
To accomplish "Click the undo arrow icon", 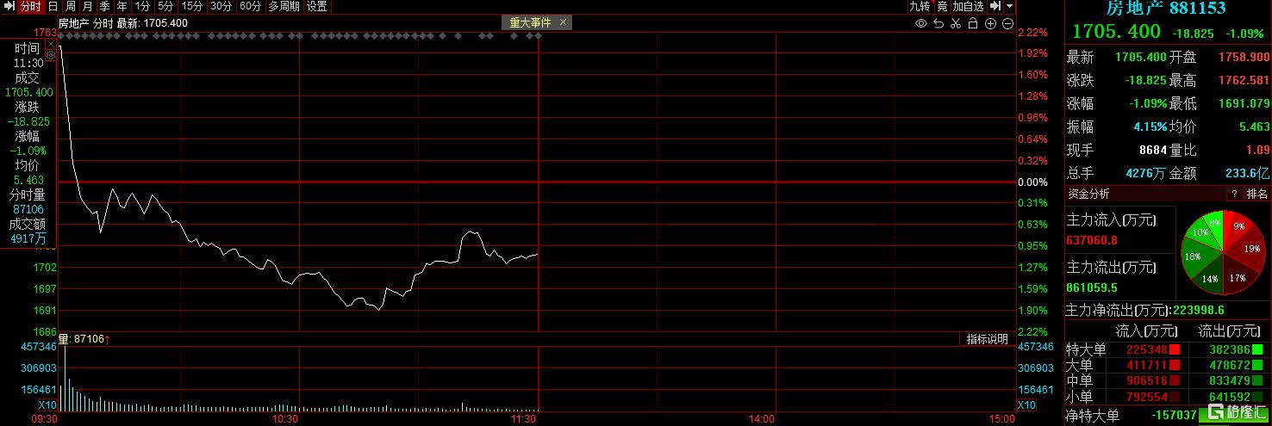I will click(x=938, y=24).
